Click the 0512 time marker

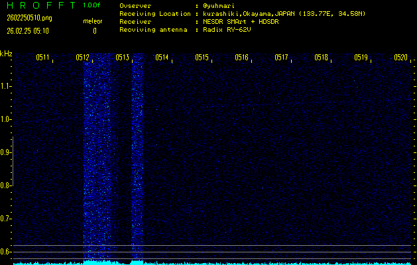pos(82,58)
